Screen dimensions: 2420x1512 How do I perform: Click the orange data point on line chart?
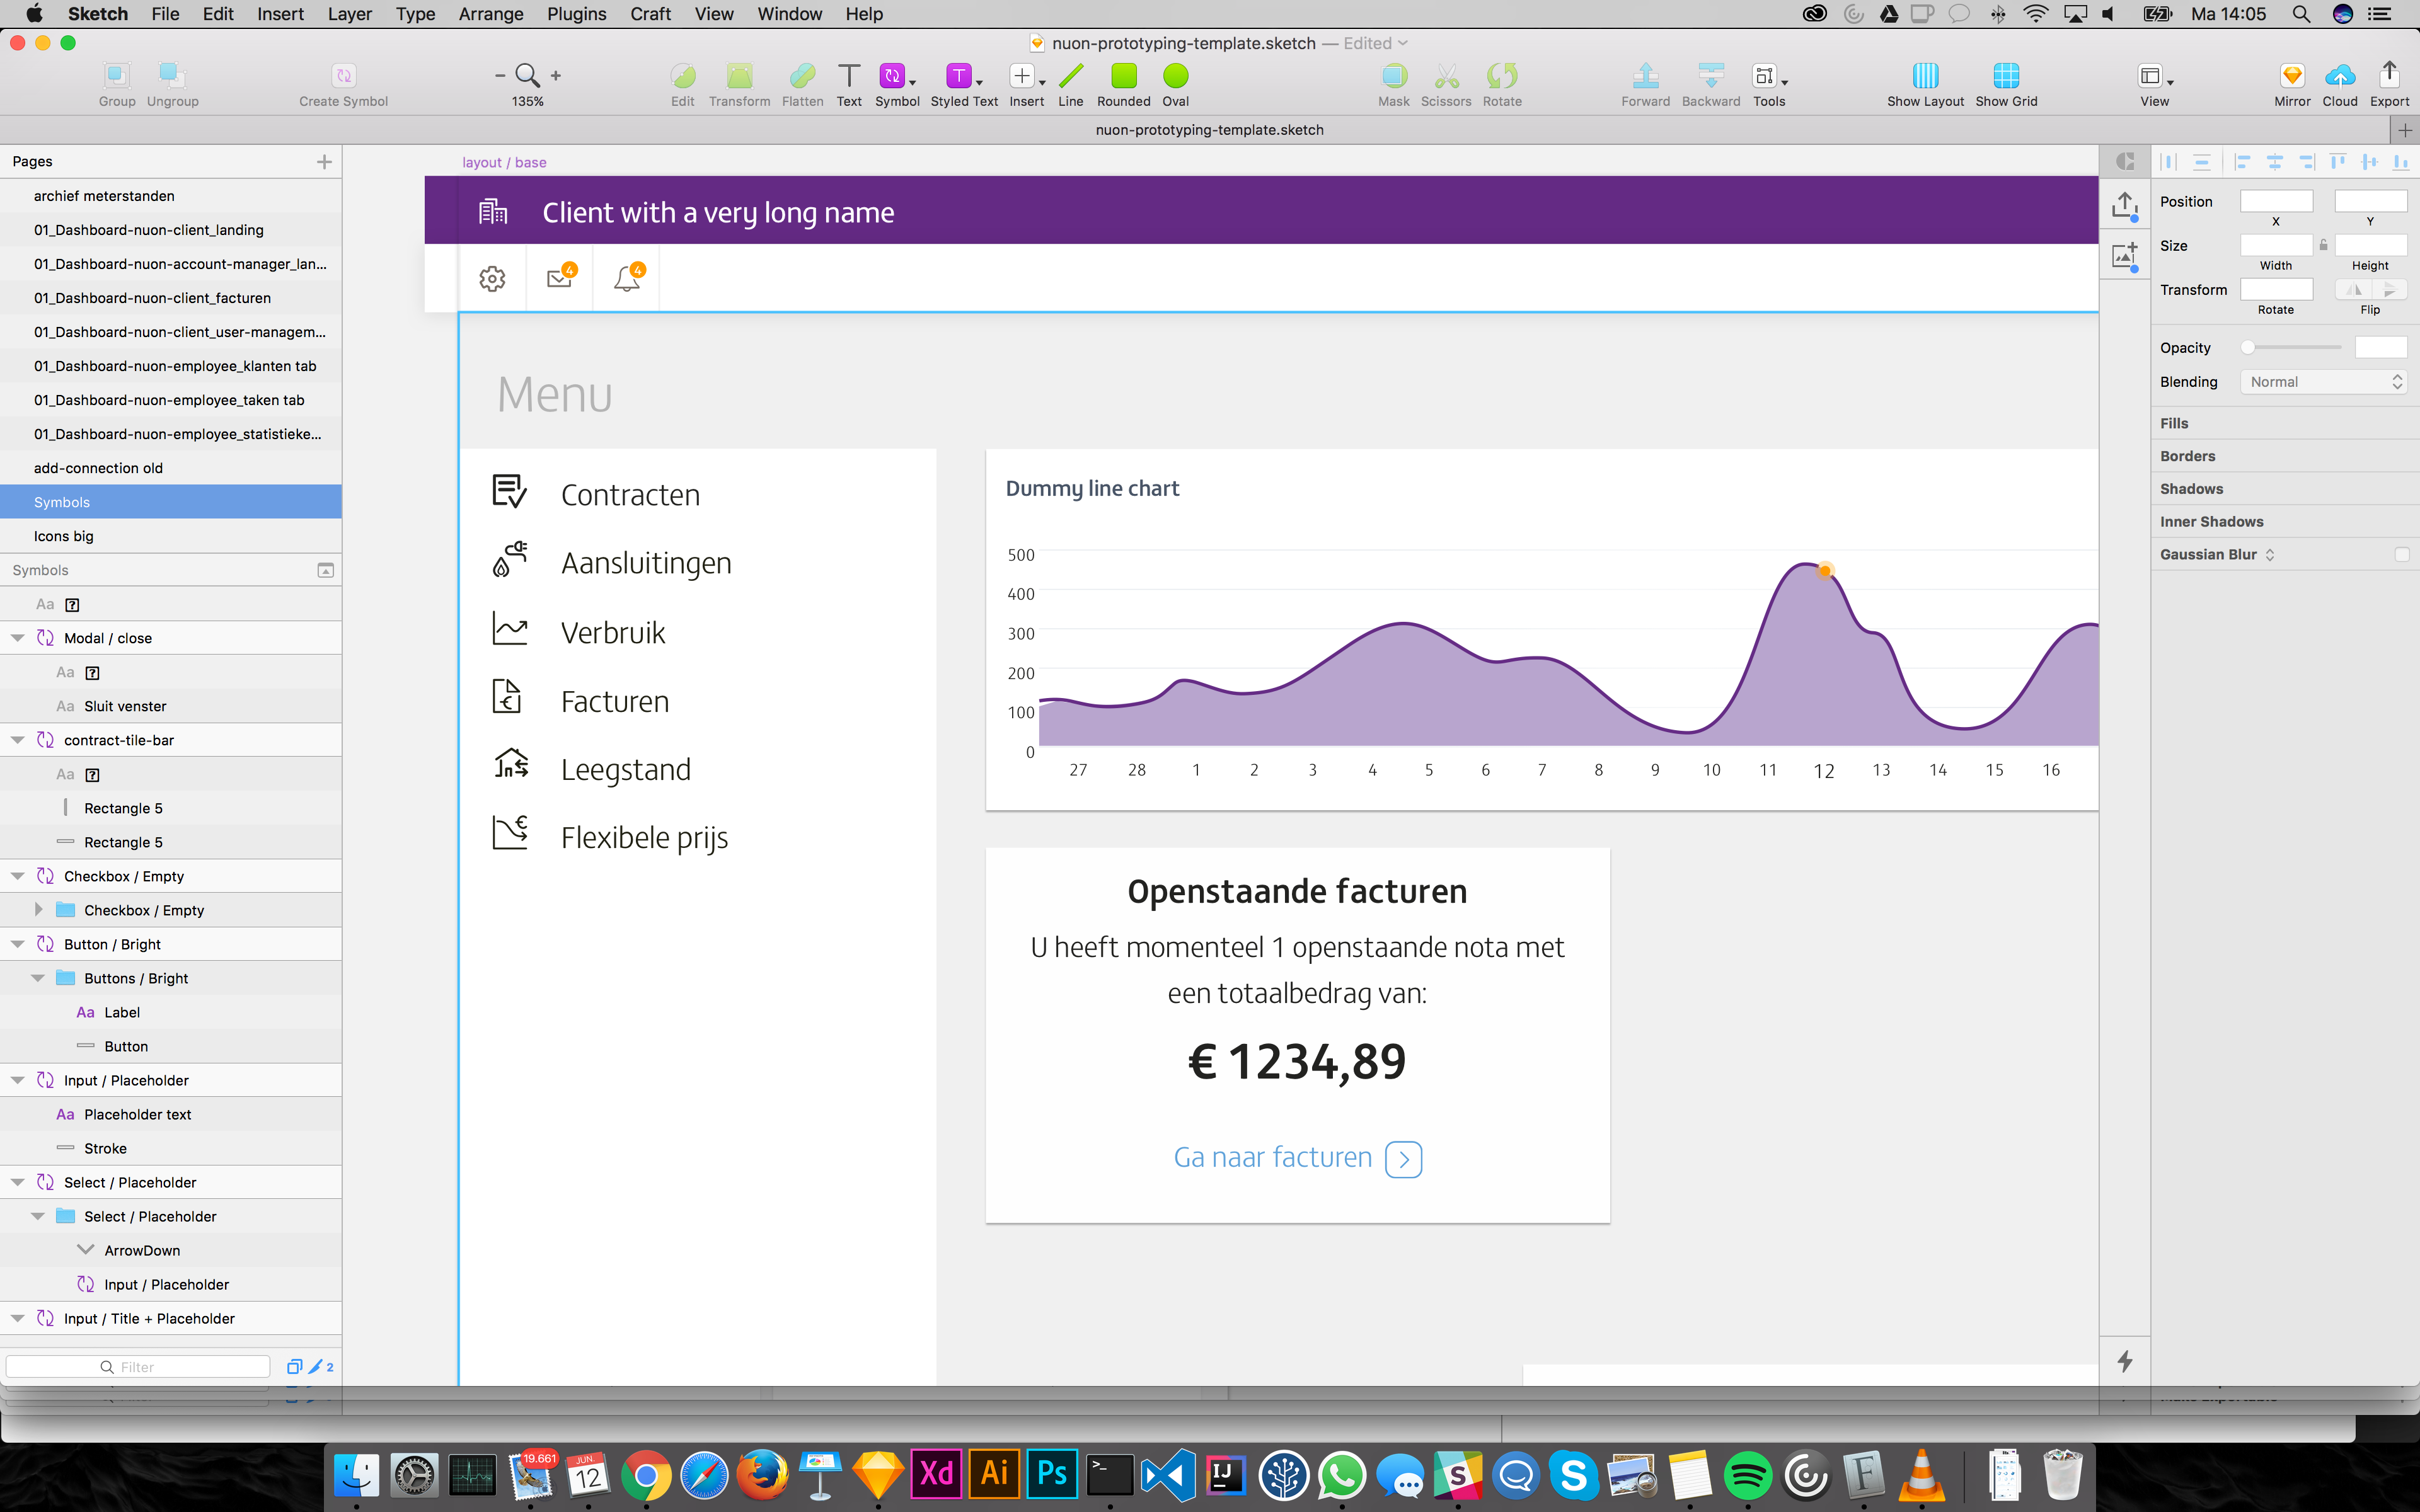[x=1825, y=571]
